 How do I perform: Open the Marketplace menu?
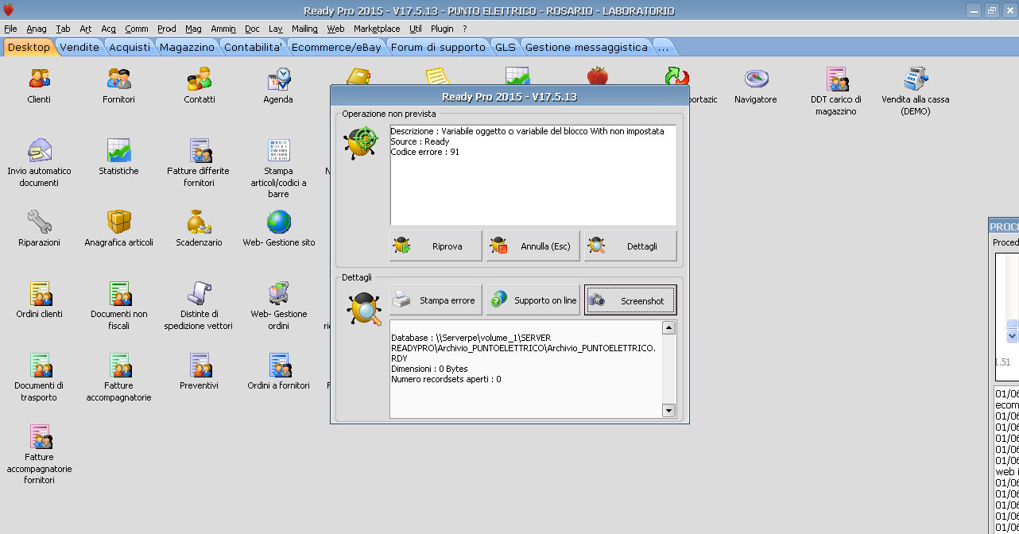click(x=377, y=29)
